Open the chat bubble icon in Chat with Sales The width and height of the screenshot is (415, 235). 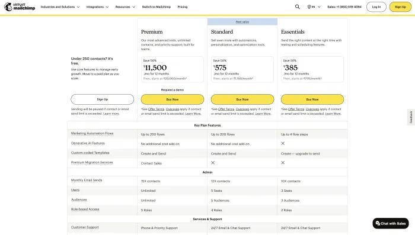pos(378,223)
